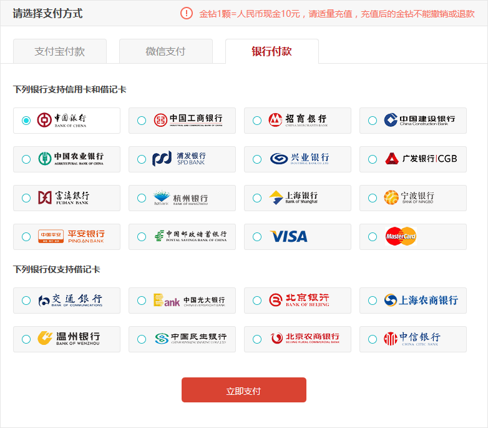This screenshot has width=488, height=428.
Task: Click the Bank of Wenzhou 温州银行 logo
Action: point(69,339)
